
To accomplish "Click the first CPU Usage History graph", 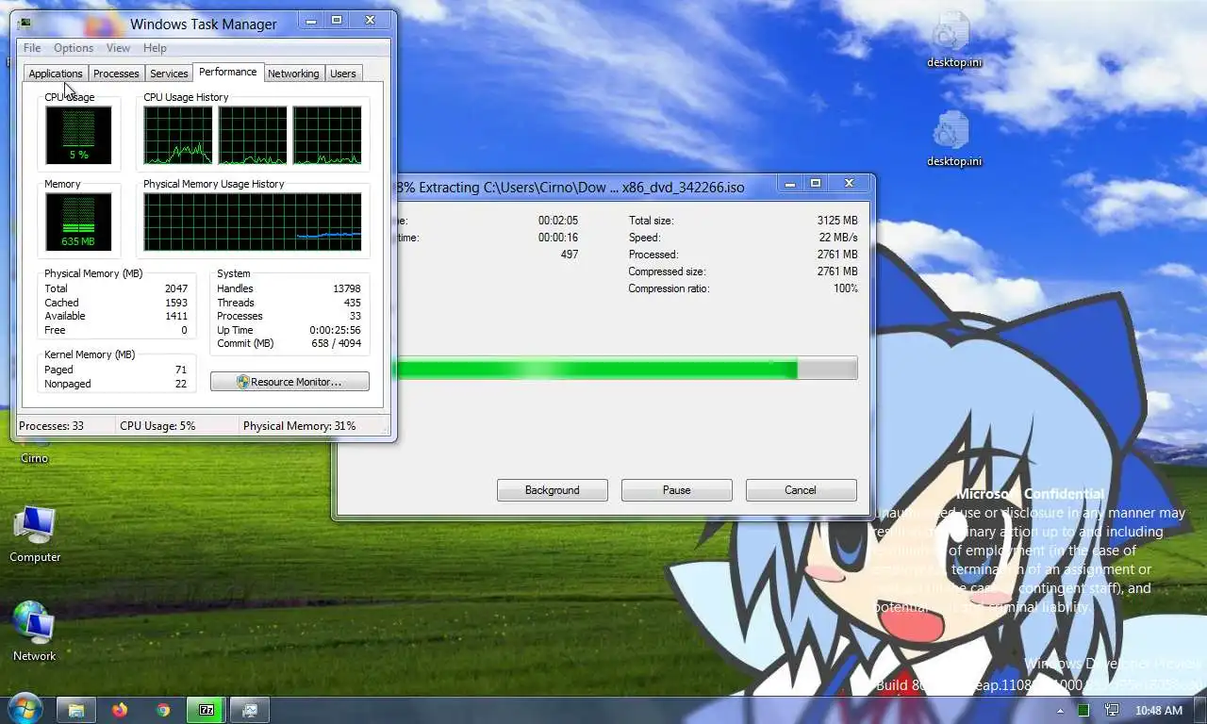I will 178,135.
